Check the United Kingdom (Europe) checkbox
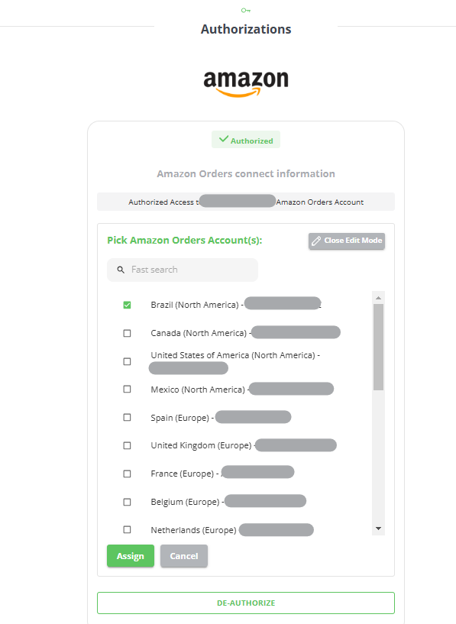Screen dimensions: 456x624 click(127, 445)
